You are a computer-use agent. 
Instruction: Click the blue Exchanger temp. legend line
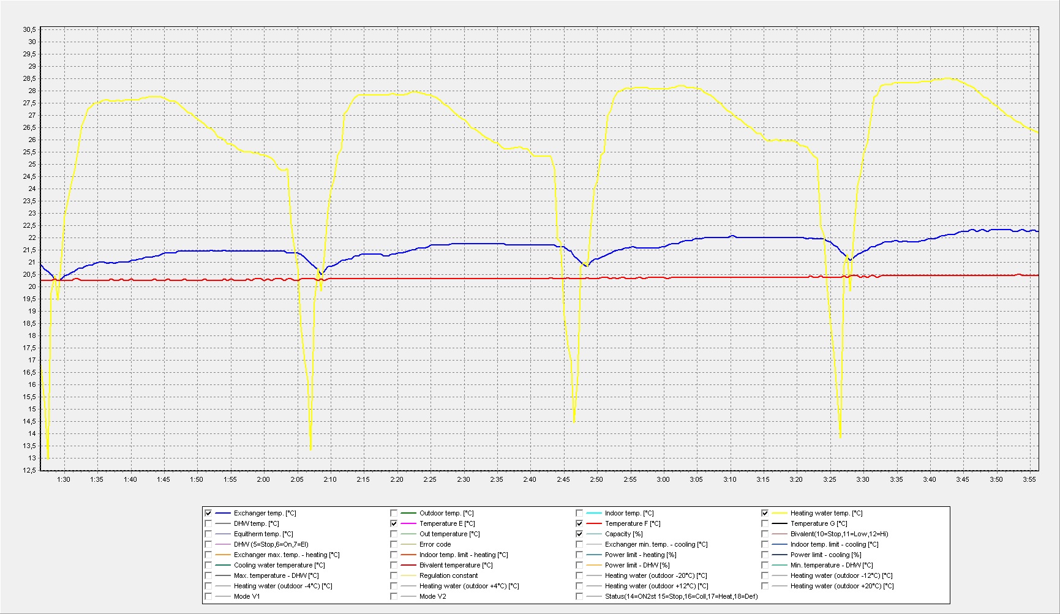pyautogui.click(x=223, y=513)
